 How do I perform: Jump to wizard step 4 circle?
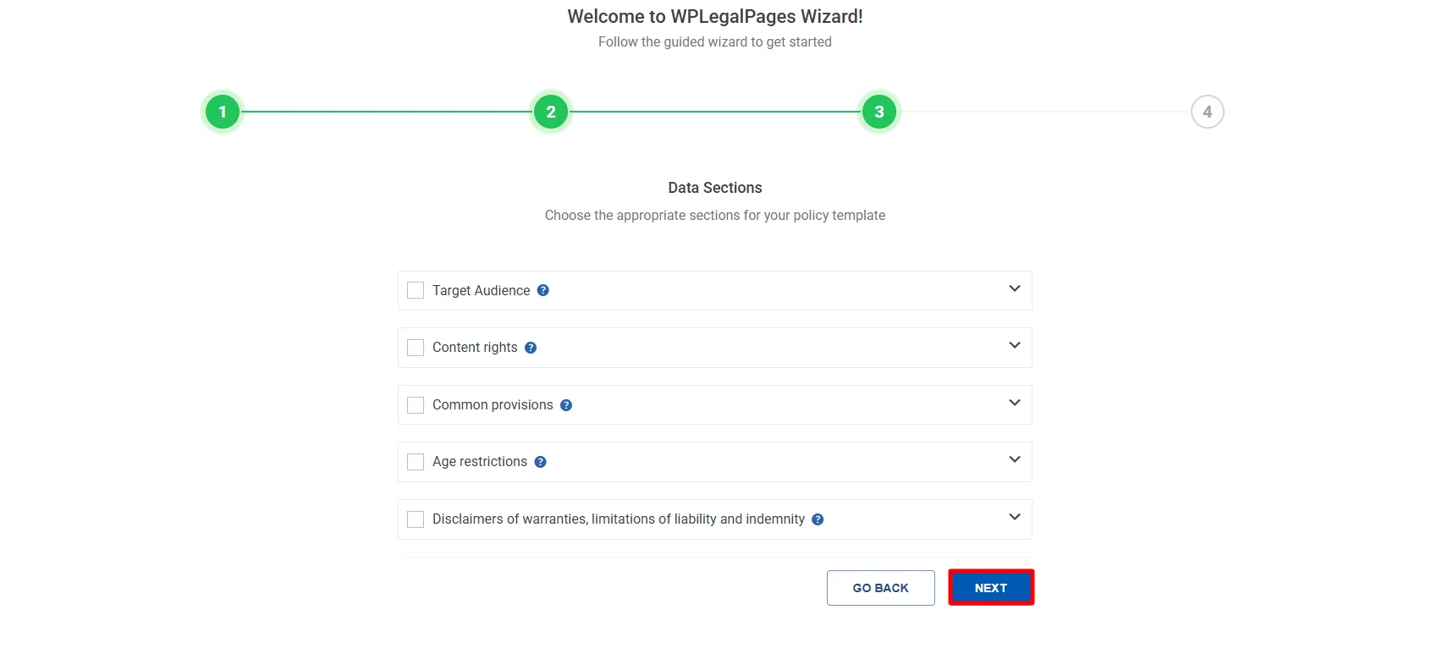(x=1208, y=111)
